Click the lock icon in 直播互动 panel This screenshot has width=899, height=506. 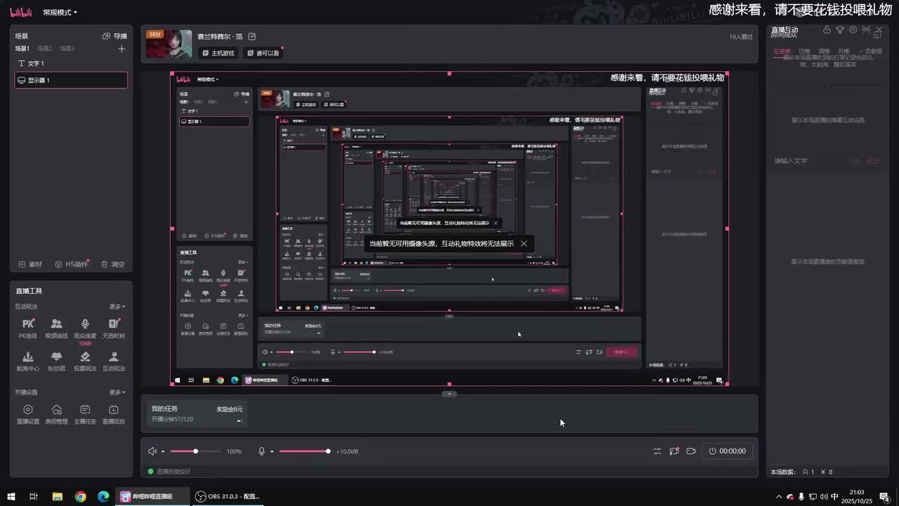827,30
